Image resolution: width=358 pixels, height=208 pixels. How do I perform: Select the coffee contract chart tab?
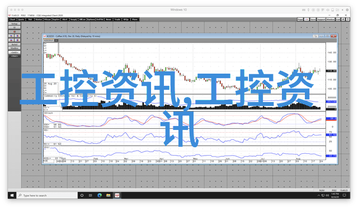point(49,40)
